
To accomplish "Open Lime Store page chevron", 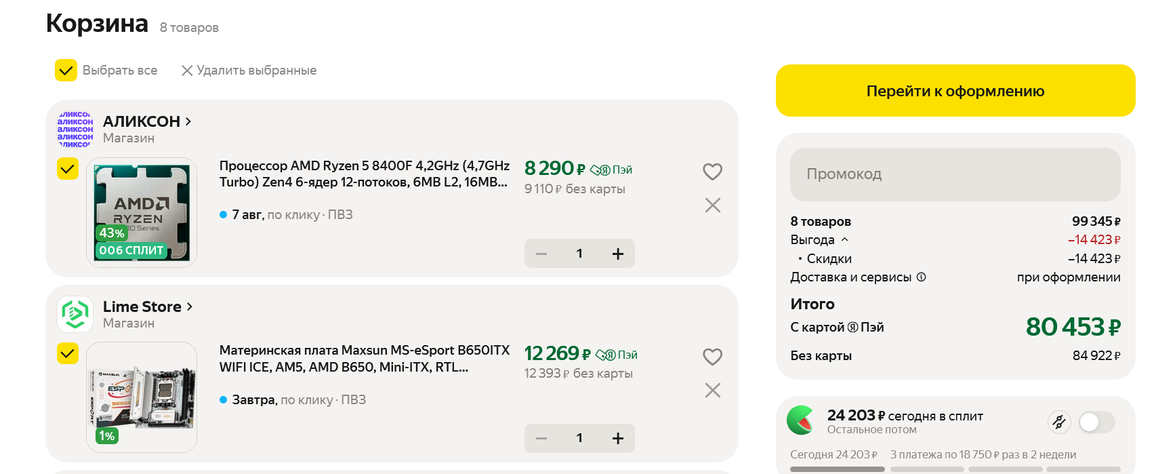I will 190,307.
